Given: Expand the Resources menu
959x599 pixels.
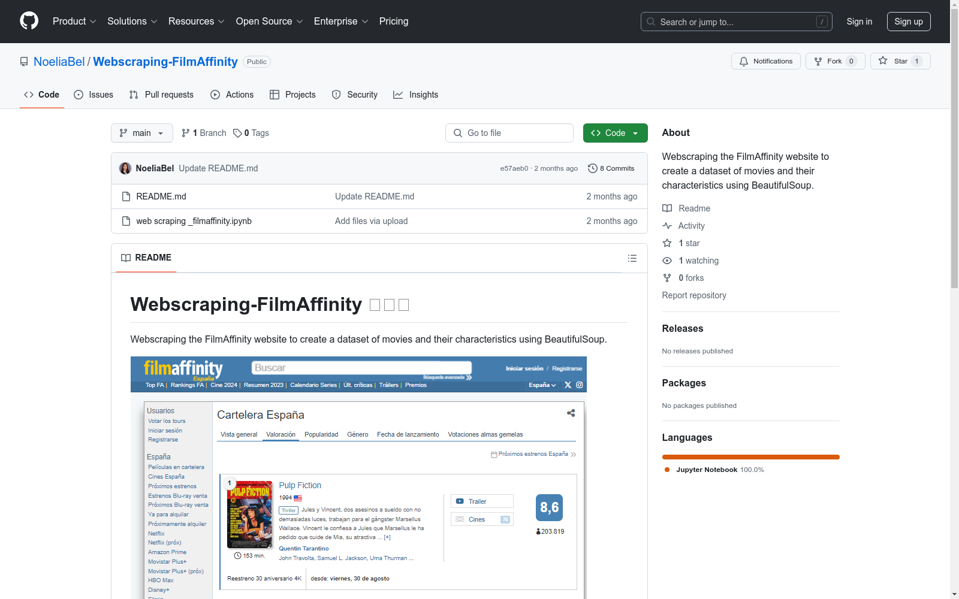Looking at the screenshot, I should (197, 21).
